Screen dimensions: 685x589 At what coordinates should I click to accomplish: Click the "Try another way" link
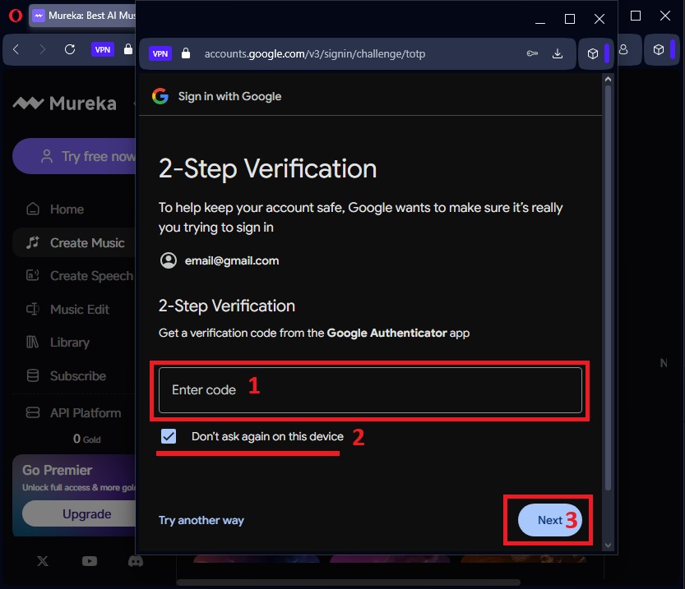click(201, 520)
